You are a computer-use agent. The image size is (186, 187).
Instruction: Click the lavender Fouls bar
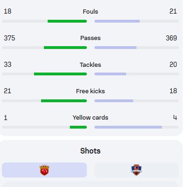click(117, 21)
